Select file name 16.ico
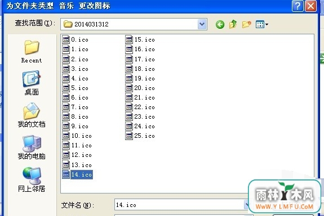The width and height of the screenshot is (324, 216). (x=144, y=49)
